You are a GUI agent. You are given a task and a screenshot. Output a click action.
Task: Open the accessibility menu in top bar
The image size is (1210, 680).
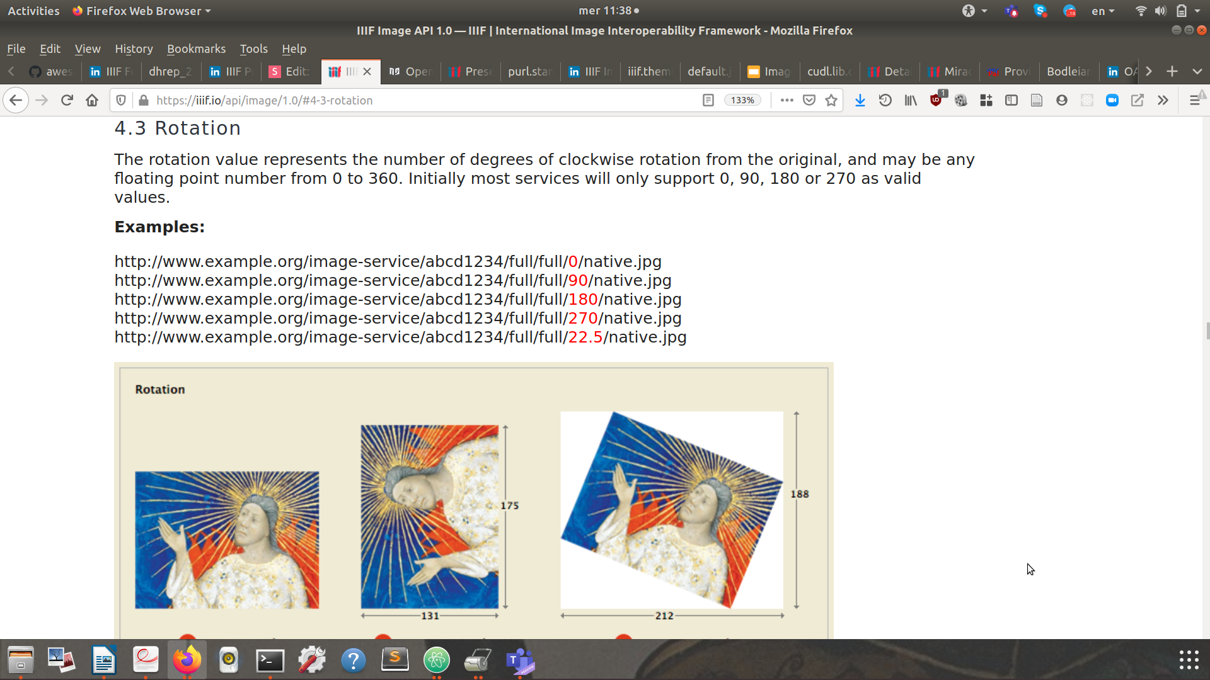coord(974,11)
